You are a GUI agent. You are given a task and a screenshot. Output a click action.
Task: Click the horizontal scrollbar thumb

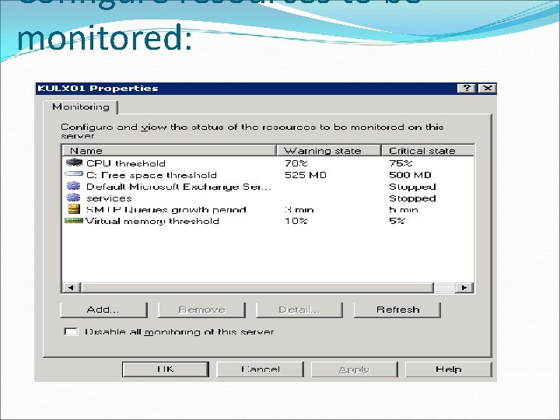pyautogui.click(x=257, y=288)
